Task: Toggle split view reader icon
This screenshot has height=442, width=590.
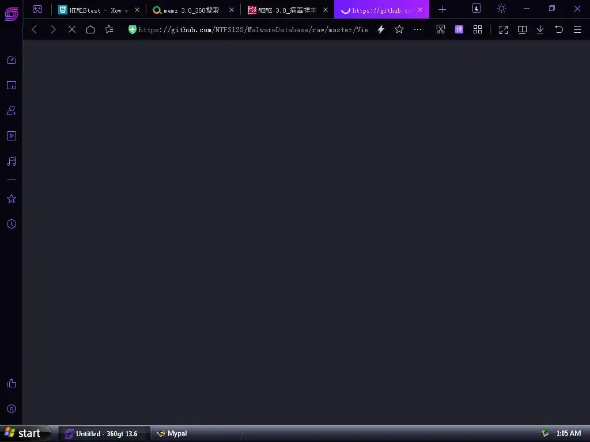Action: click(x=522, y=30)
